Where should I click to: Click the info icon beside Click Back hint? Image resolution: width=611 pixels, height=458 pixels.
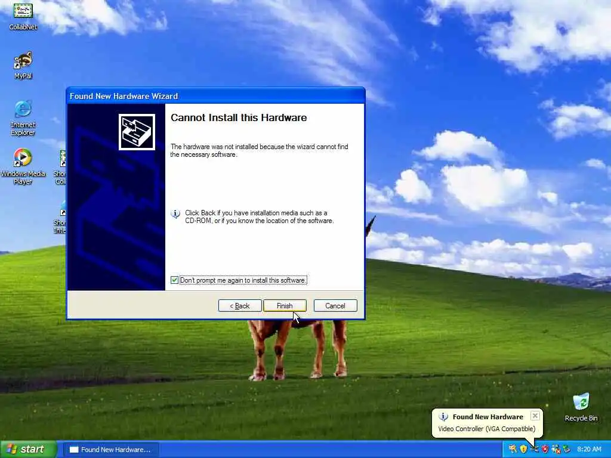coord(175,214)
